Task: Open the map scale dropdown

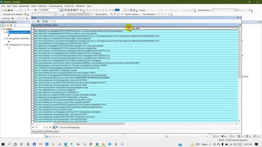Action: coord(58,10)
